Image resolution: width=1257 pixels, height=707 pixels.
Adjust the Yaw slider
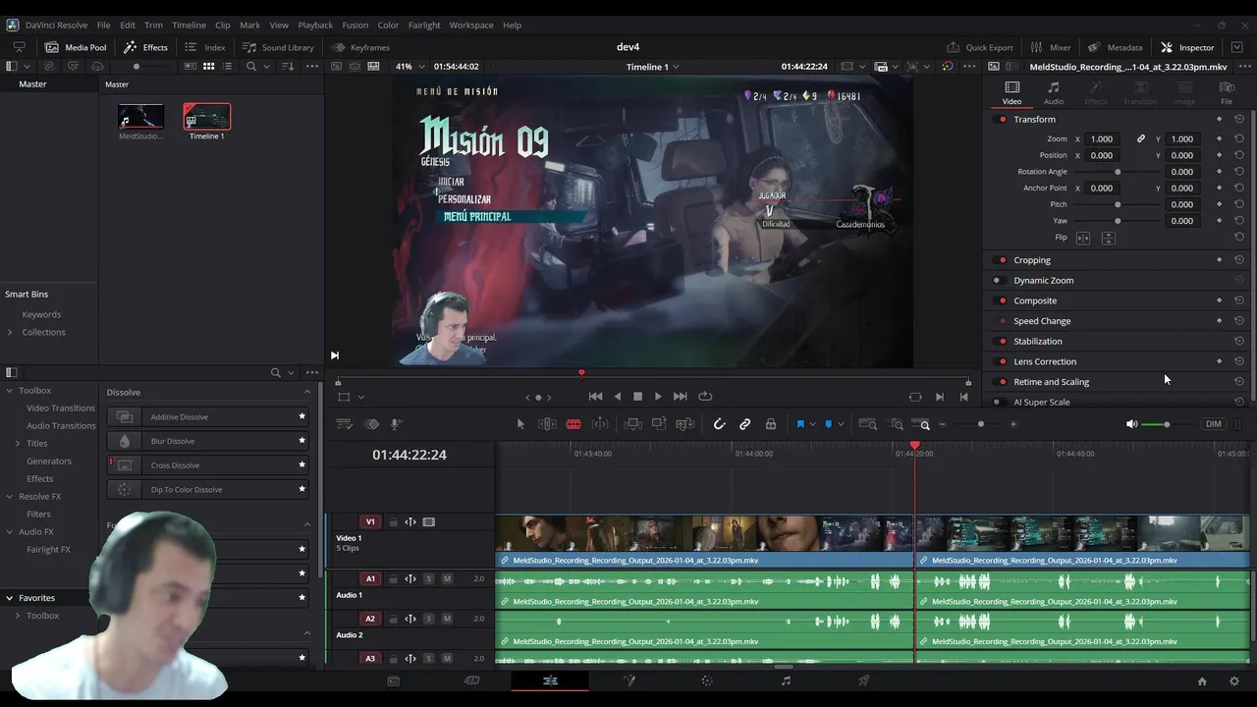click(x=1118, y=221)
